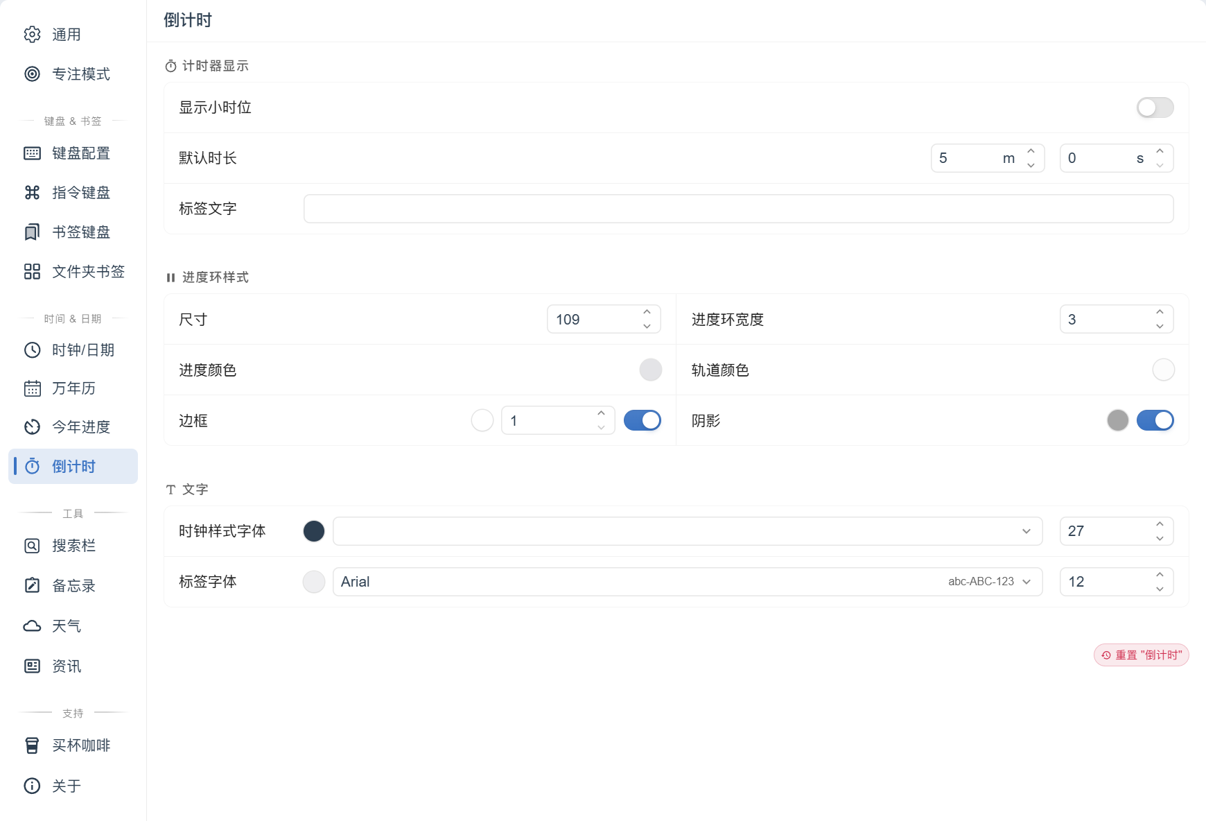Image resolution: width=1206 pixels, height=821 pixels.
Task: Click the bookmark icon for 书签键盘
Action: pyautogui.click(x=33, y=232)
